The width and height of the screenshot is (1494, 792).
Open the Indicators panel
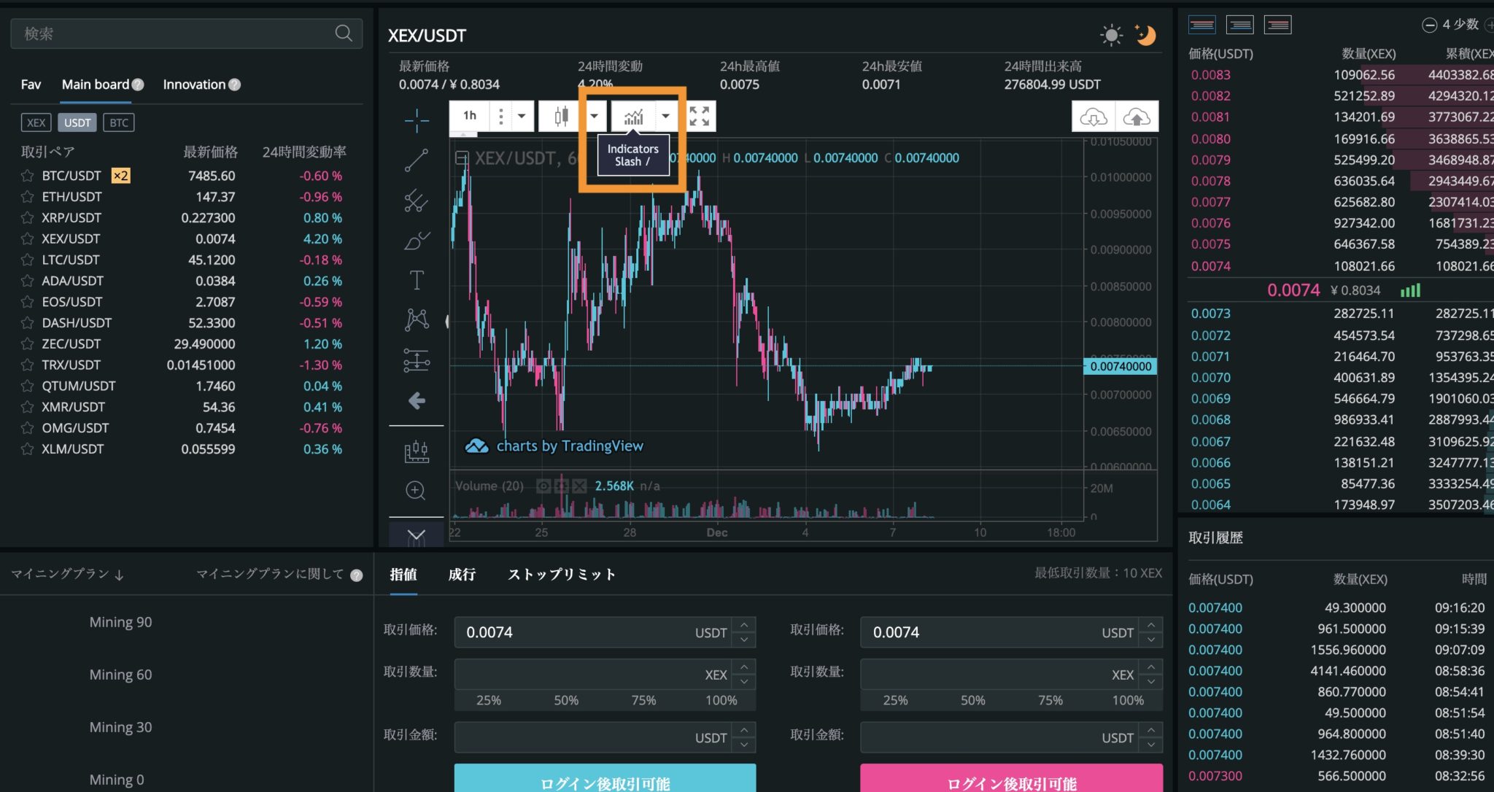tap(633, 115)
